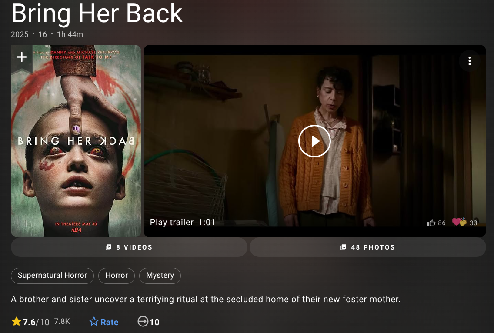Open the three-dot options menu on trailer
This screenshot has width=494, height=333.
[x=469, y=61]
